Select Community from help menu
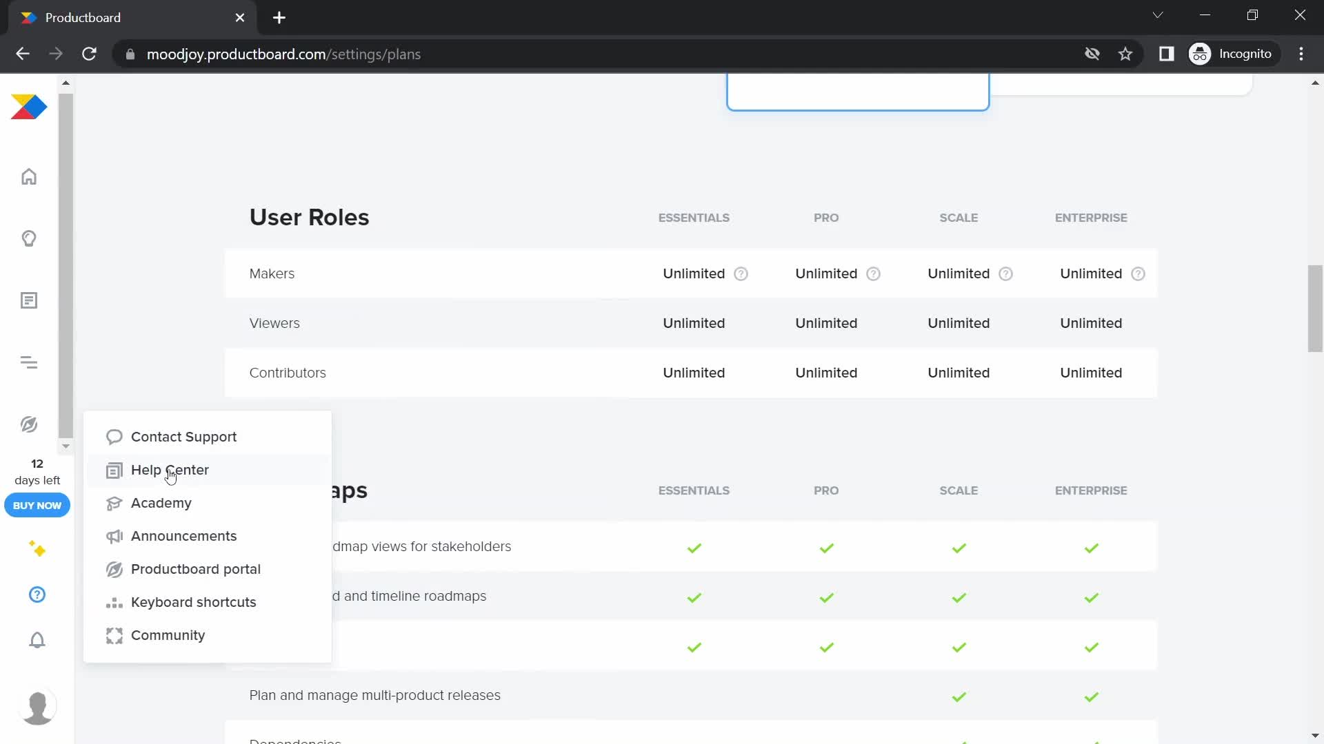The image size is (1324, 744). tap(208, 635)
